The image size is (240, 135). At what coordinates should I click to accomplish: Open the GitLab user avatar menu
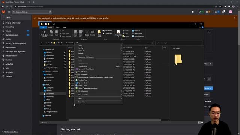232,12
